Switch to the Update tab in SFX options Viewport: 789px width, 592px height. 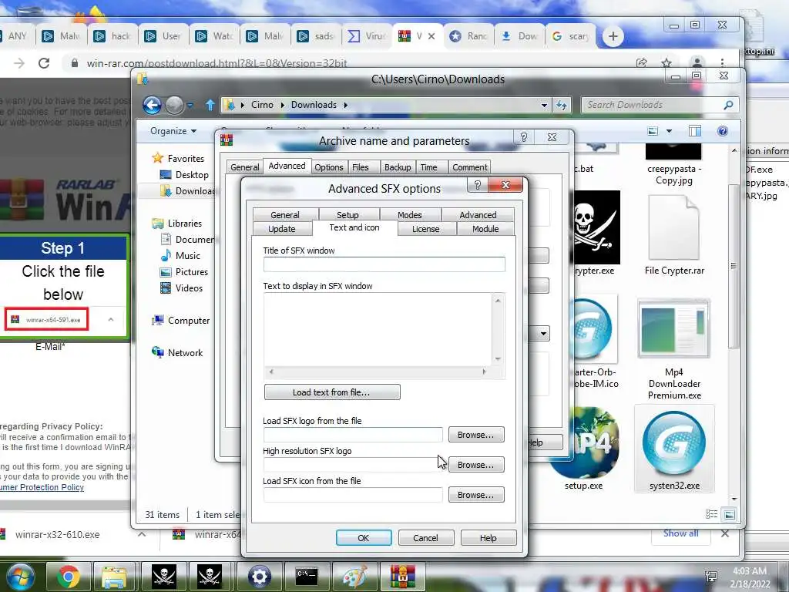(x=282, y=229)
